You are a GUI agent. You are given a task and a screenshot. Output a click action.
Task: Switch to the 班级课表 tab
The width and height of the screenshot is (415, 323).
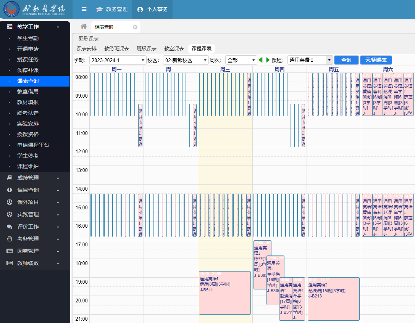tap(147, 48)
